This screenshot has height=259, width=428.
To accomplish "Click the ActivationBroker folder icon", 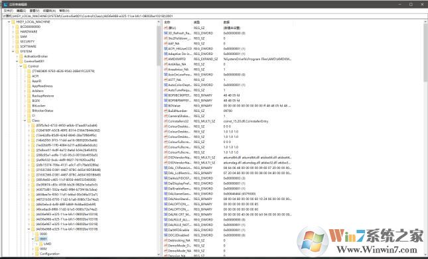I will (21, 56).
